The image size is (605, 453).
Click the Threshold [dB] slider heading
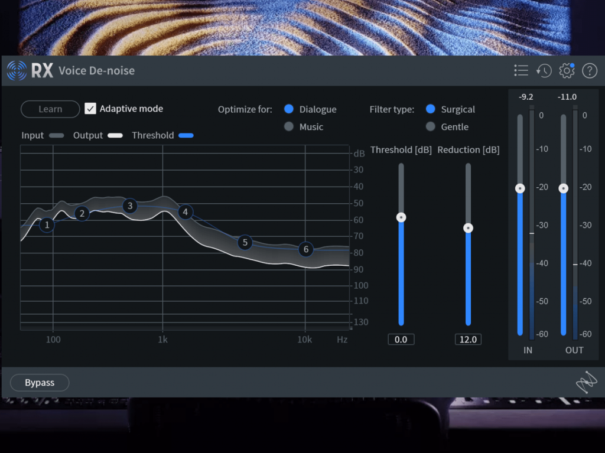pyautogui.click(x=401, y=149)
